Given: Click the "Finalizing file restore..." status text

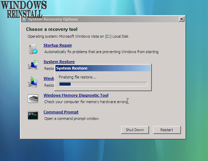Looking at the screenshot, I should [x=77, y=77].
